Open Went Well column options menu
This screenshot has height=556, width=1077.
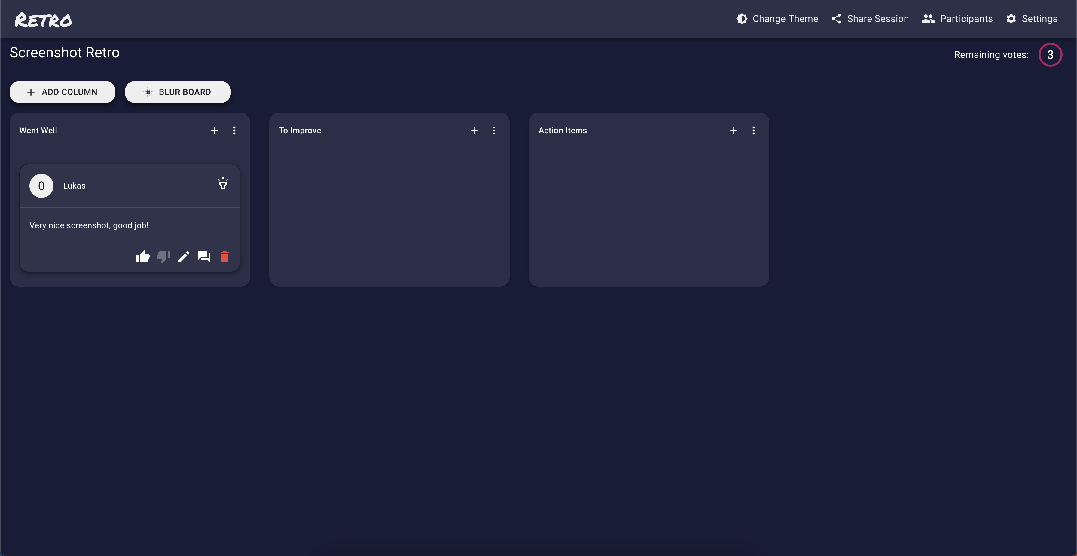pos(235,131)
